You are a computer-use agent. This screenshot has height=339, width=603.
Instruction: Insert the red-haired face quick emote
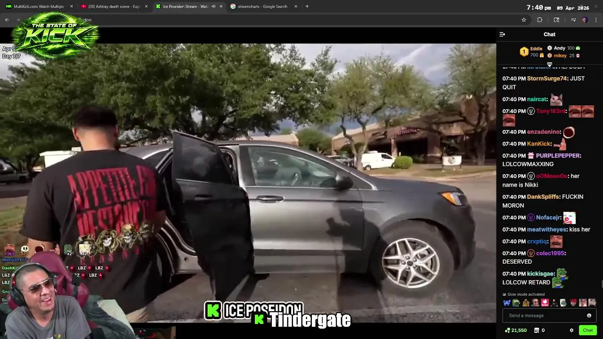pyautogui.click(x=573, y=303)
